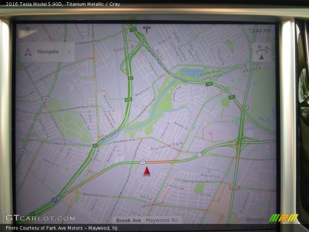
Task: Tap the compass orientation indicator
Action: (261, 52)
